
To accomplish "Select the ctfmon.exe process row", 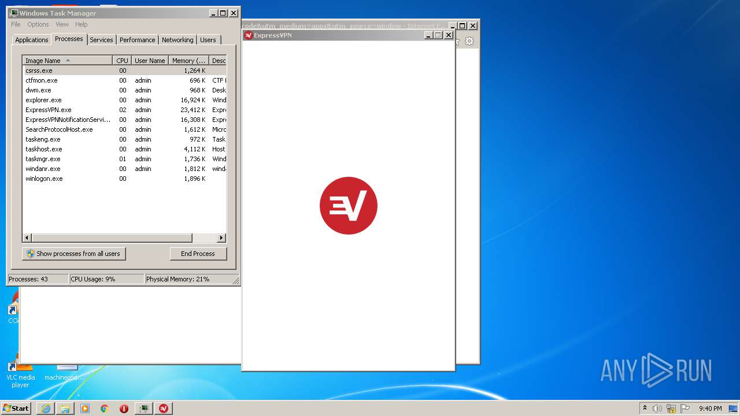I will 124,80.
